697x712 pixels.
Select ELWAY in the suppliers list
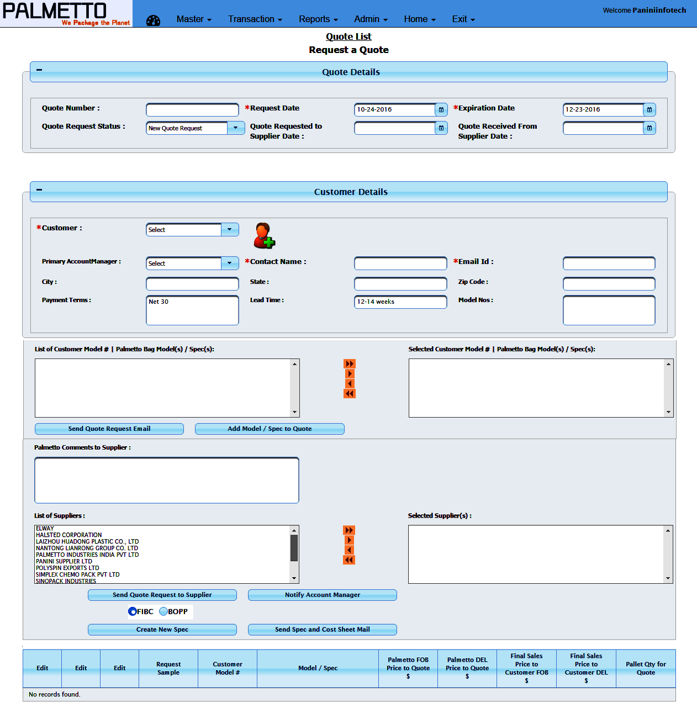click(45, 529)
